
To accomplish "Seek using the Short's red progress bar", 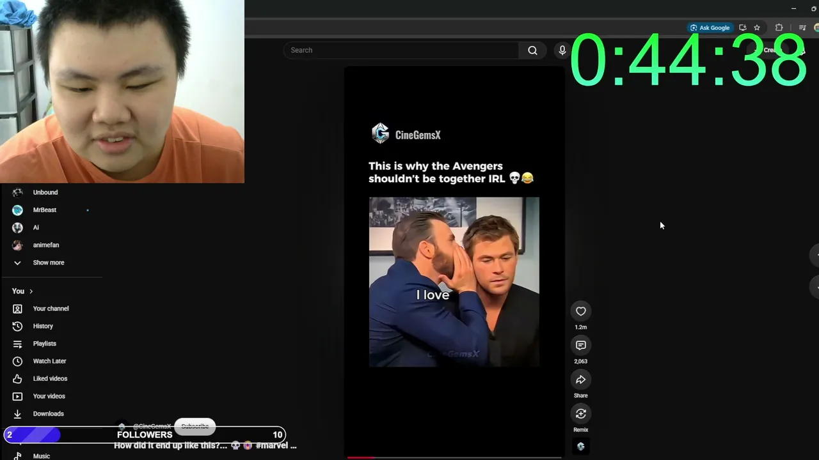I will (454, 457).
